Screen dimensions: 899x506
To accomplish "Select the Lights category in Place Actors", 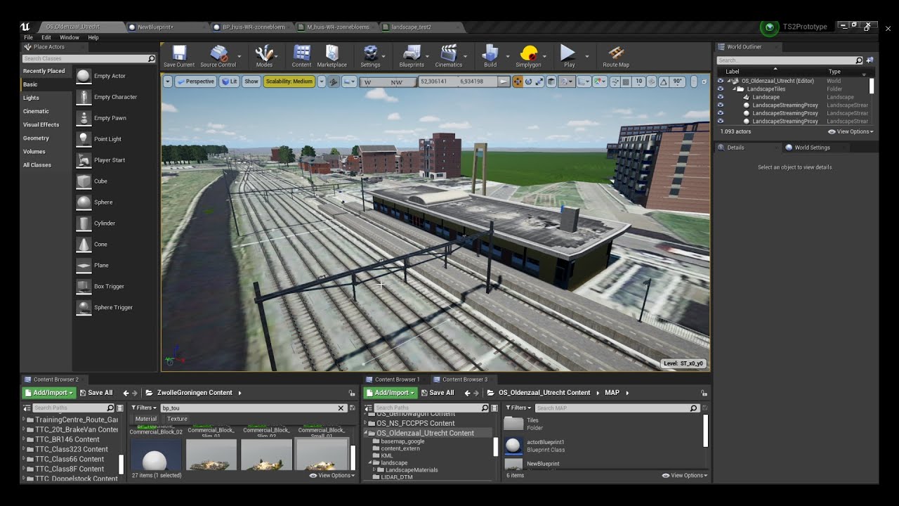I will [x=31, y=98].
